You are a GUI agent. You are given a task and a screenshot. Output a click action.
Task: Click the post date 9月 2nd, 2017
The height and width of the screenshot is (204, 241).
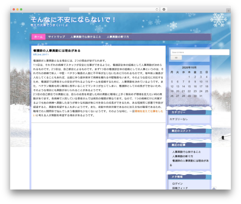[40, 54]
